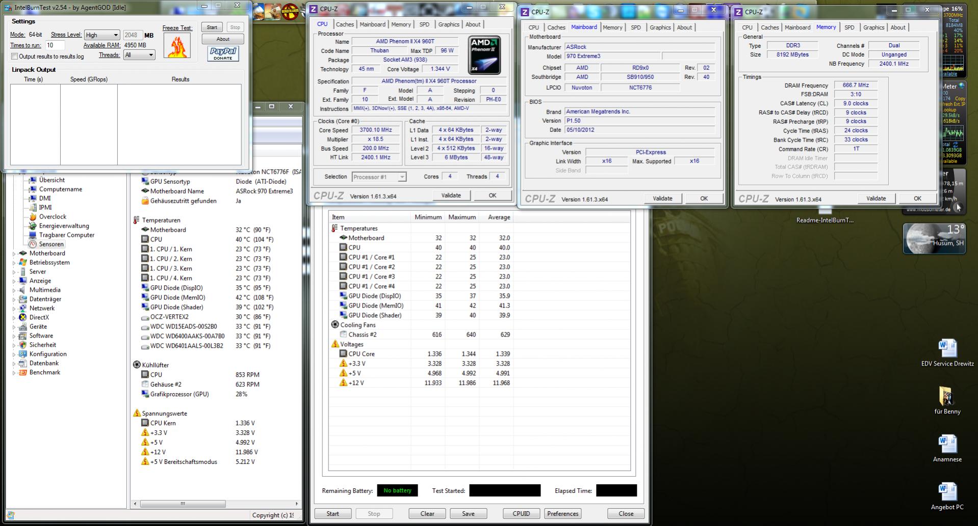This screenshot has width=978, height=526.
Task: Click the Husum weather gadget
Action: [x=934, y=238]
